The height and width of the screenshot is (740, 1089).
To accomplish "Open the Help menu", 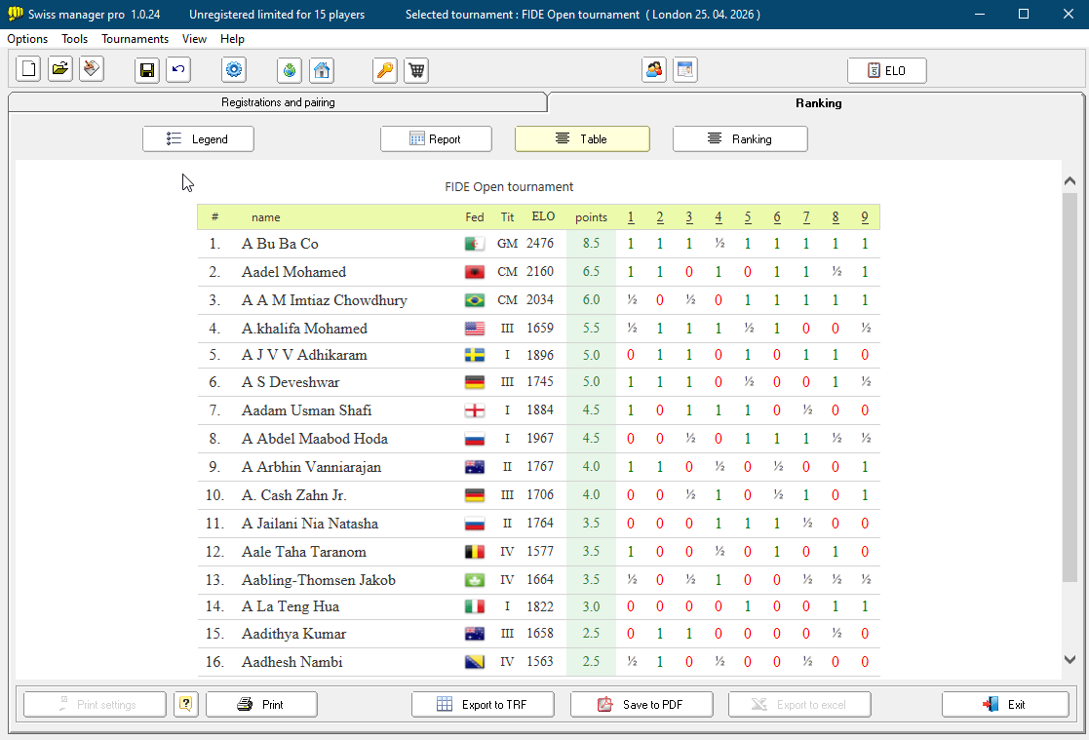I will pyautogui.click(x=232, y=39).
